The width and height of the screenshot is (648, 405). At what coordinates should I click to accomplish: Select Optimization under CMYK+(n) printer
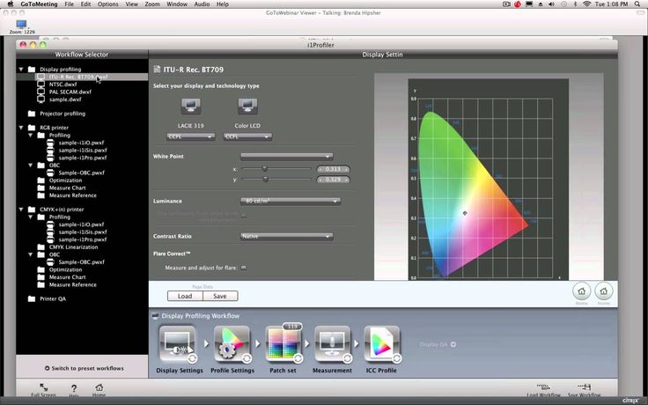click(x=65, y=269)
